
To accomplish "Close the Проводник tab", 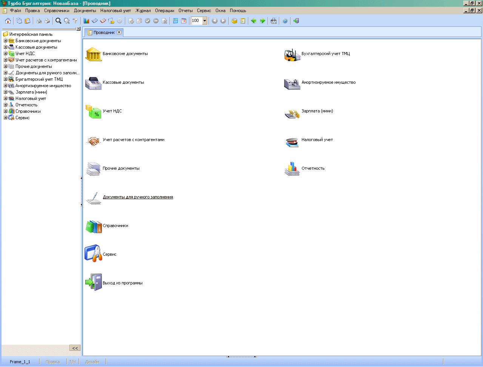I will [119, 32].
